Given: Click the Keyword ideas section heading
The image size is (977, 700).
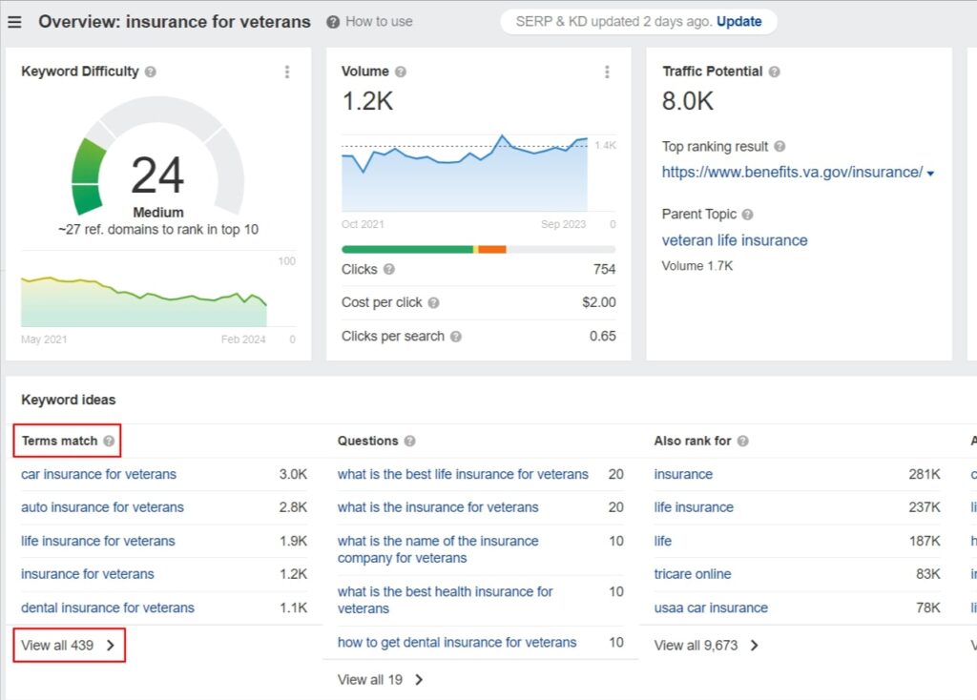Looking at the screenshot, I should coord(69,400).
